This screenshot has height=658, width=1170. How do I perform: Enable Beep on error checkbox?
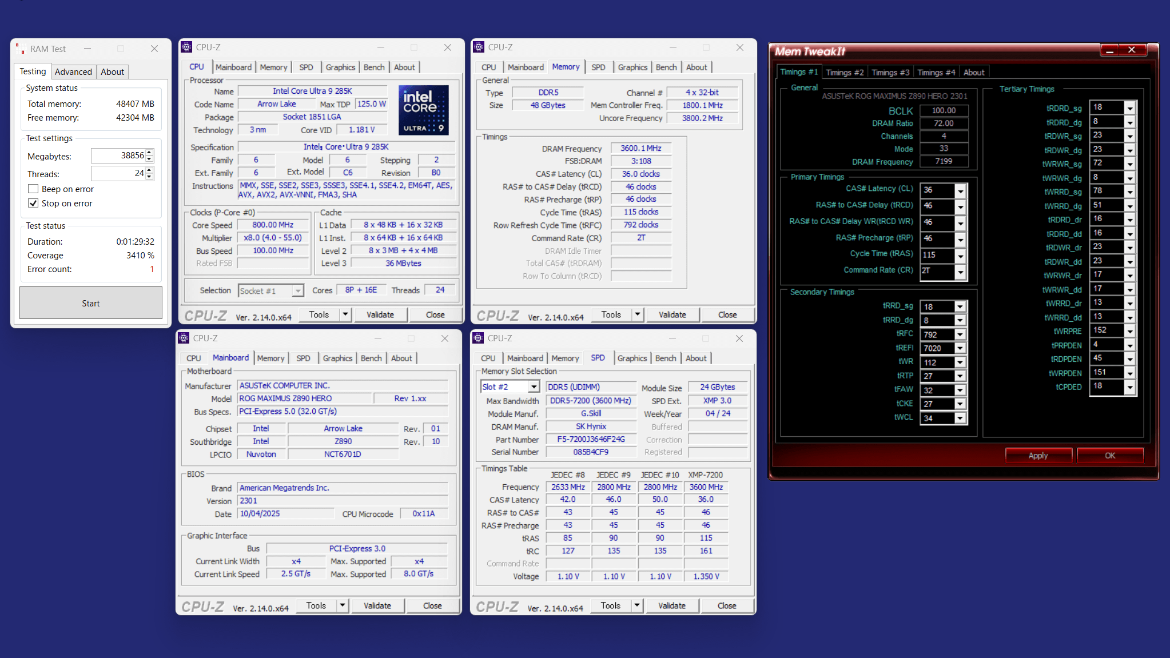pos(33,189)
